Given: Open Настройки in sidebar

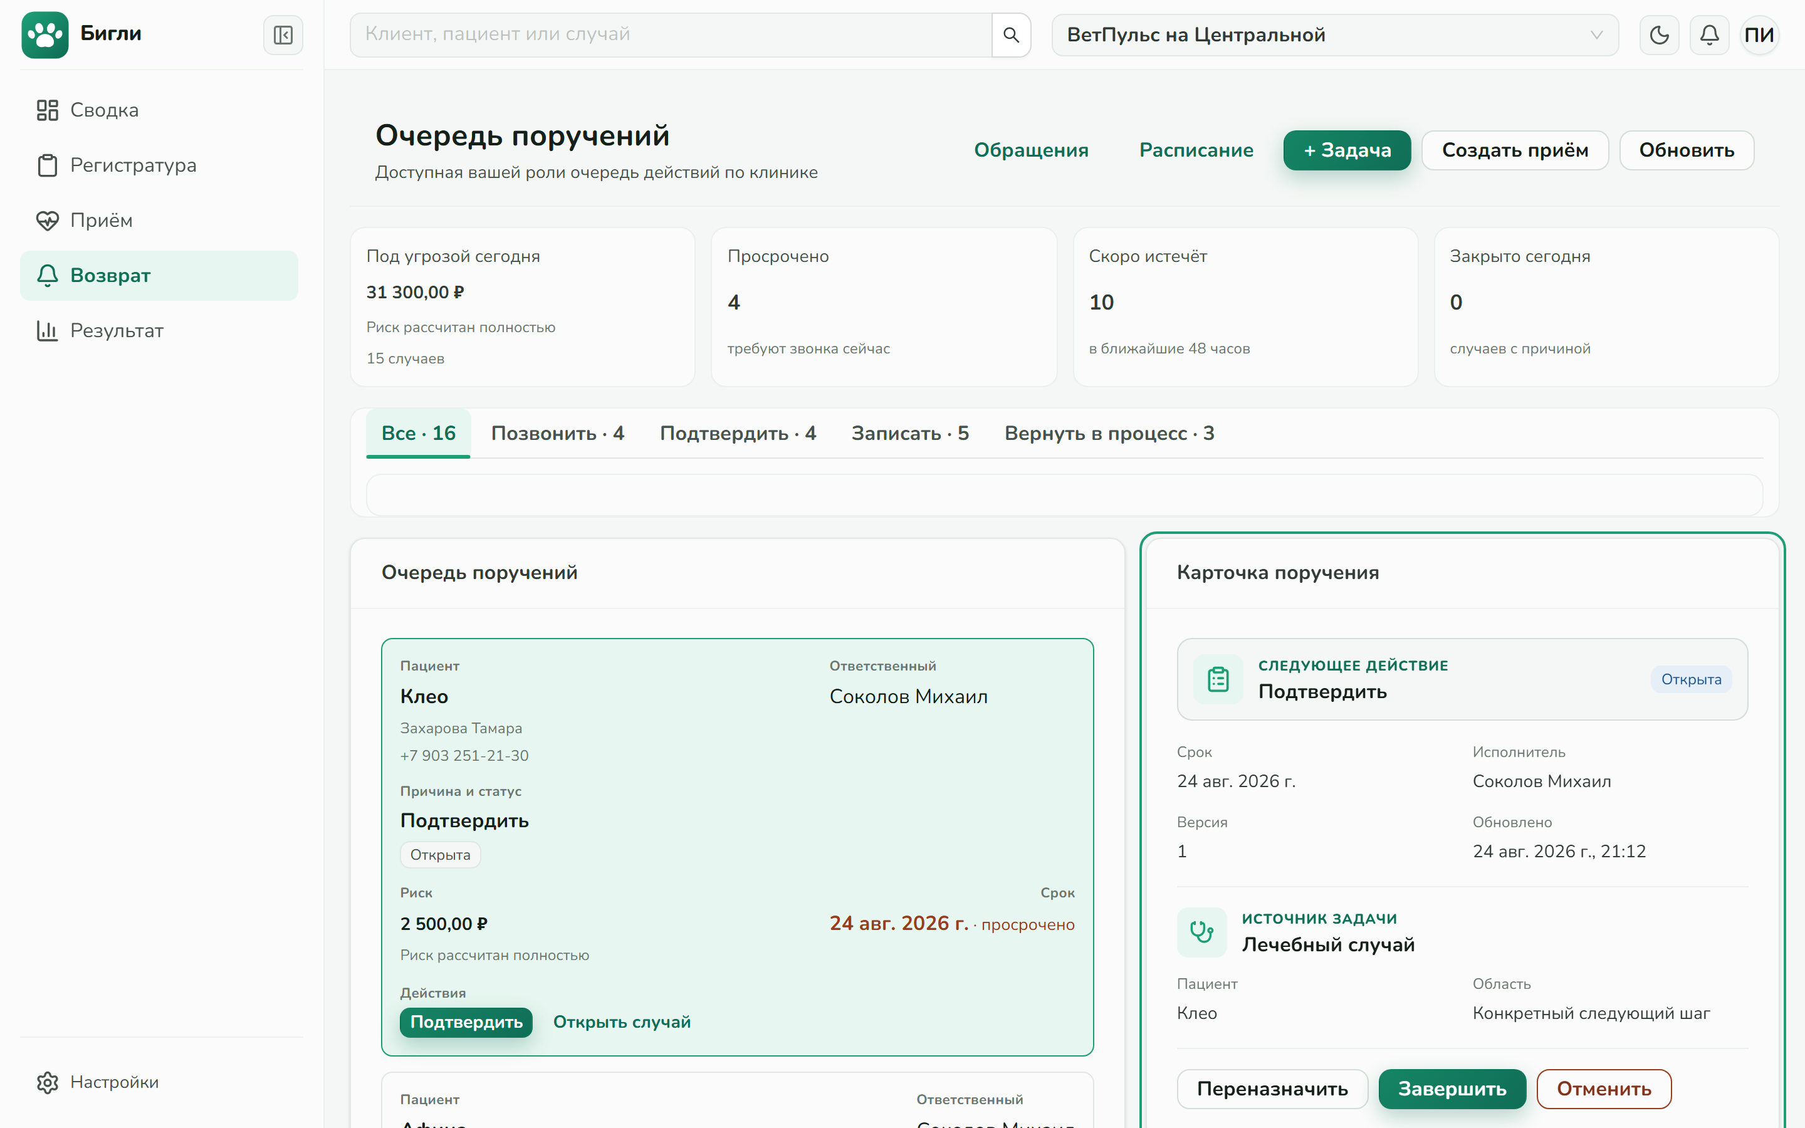Looking at the screenshot, I should [159, 1082].
